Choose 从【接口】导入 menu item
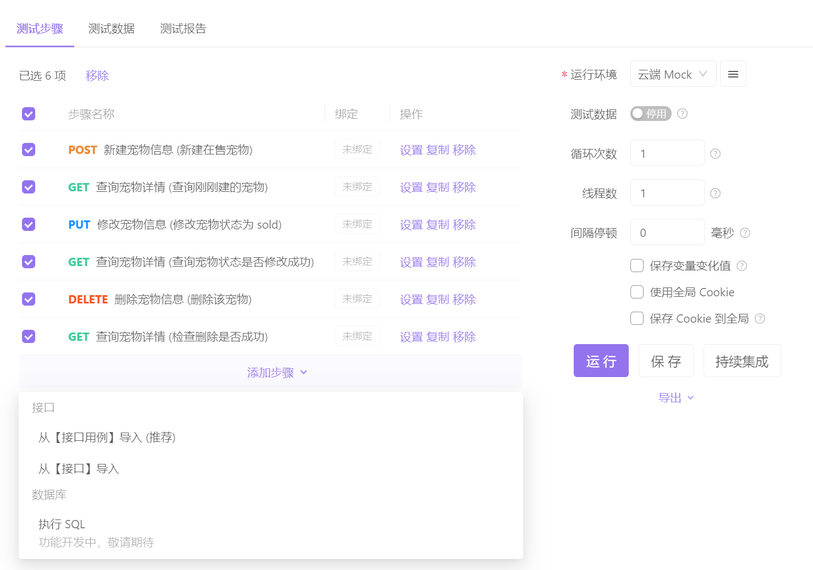 coord(271,469)
